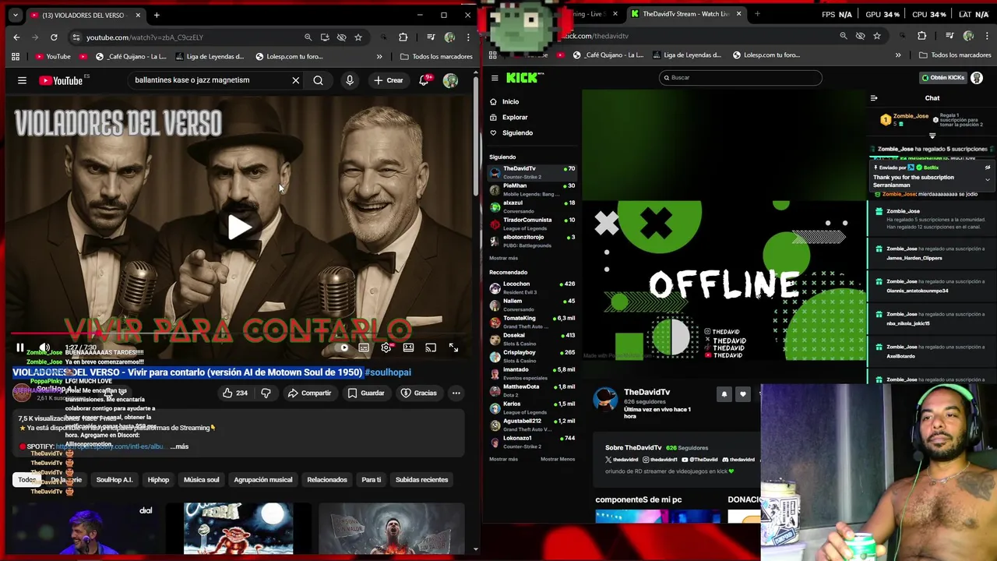Collapse recommended list with Mostrar Menos
The height and width of the screenshot is (561, 997).
pos(558,459)
